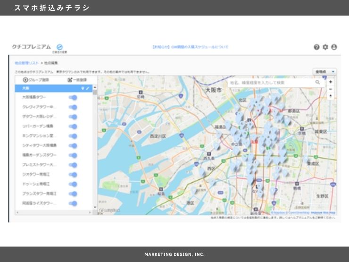This screenshot has height=262, width=349.
Task: Open the Improve this map link
Action: point(323,212)
